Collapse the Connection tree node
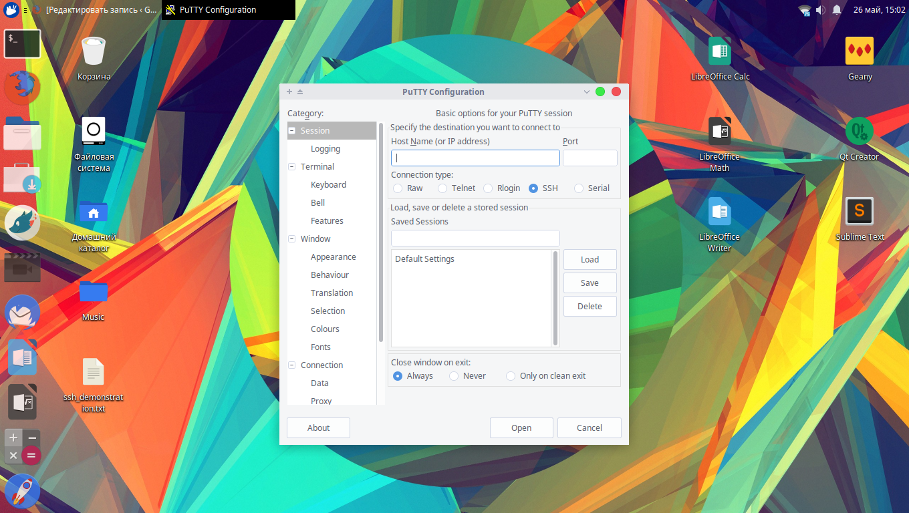 [292, 365]
